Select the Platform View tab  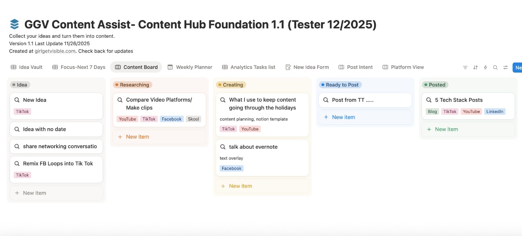tap(403, 67)
